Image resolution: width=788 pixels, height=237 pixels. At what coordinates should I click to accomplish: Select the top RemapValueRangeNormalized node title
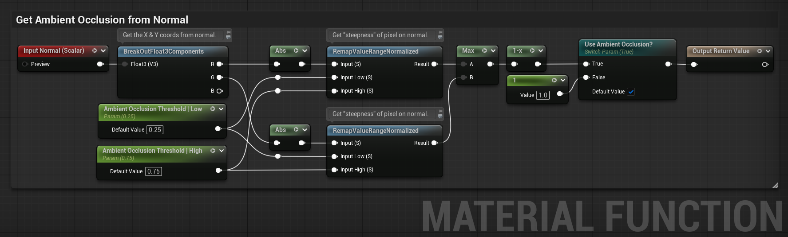pyautogui.click(x=376, y=51)
